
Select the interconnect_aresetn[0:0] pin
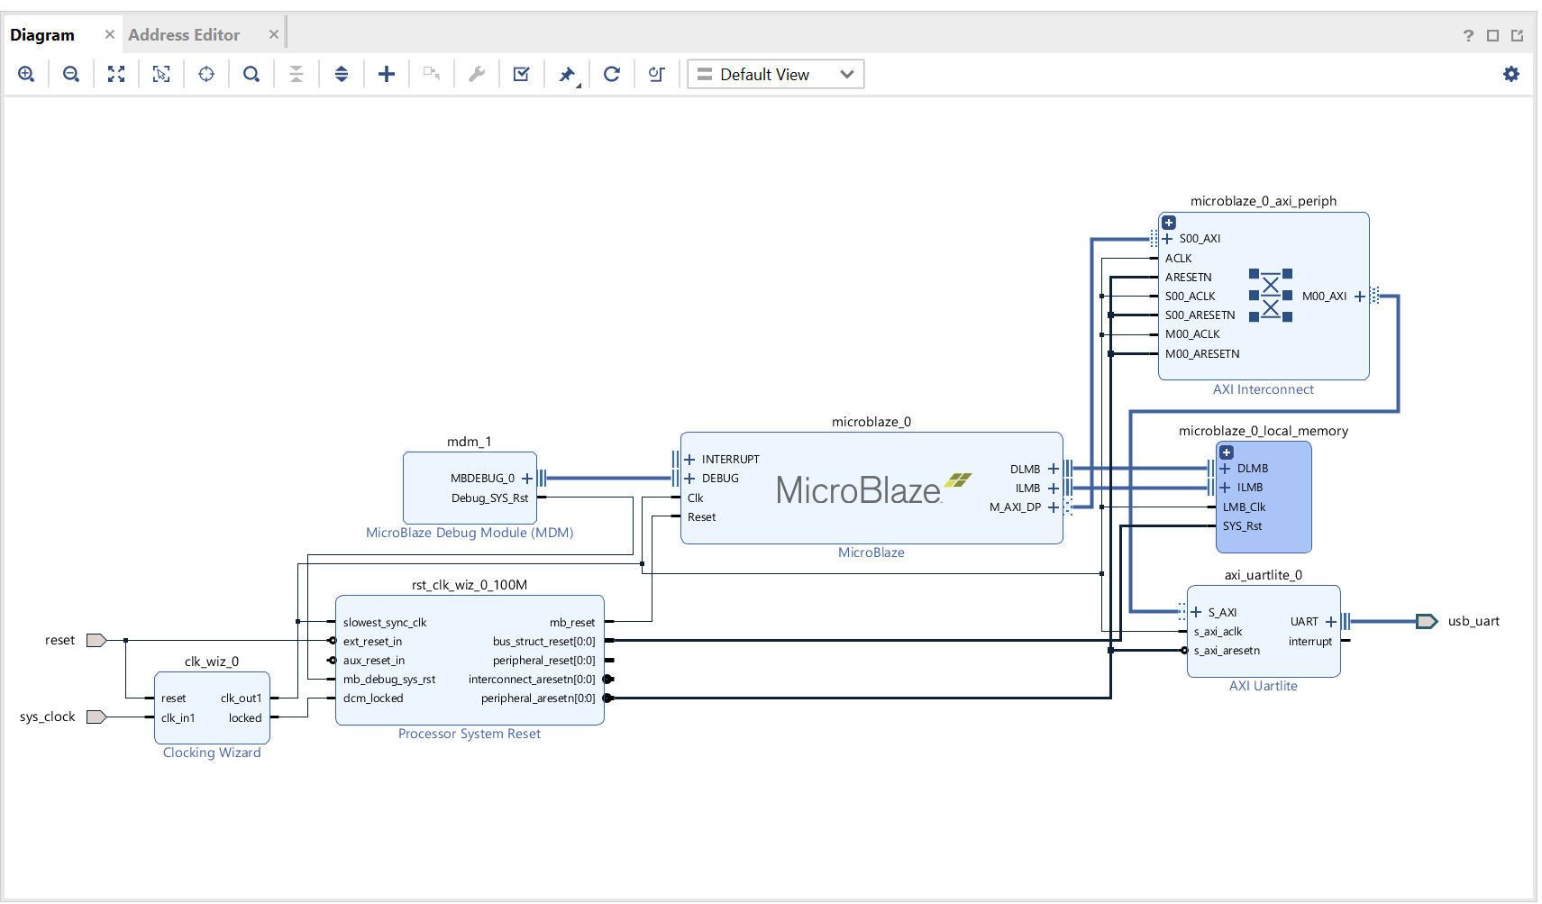pyautogui.click(x=532, y=680)
